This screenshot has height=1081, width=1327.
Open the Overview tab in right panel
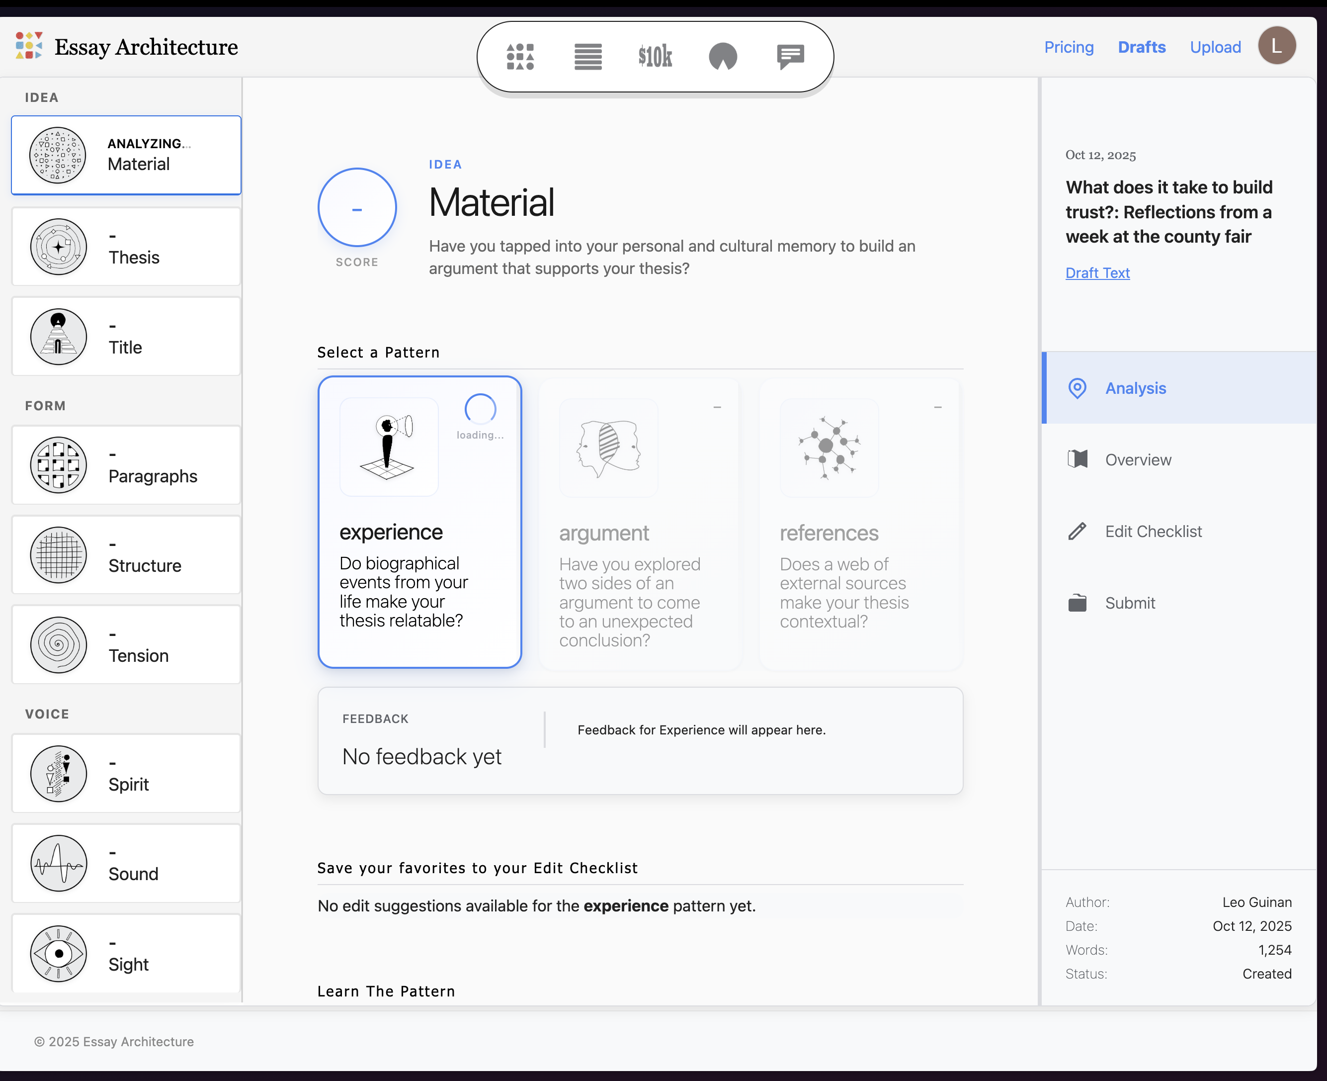tap(1137, 459)
